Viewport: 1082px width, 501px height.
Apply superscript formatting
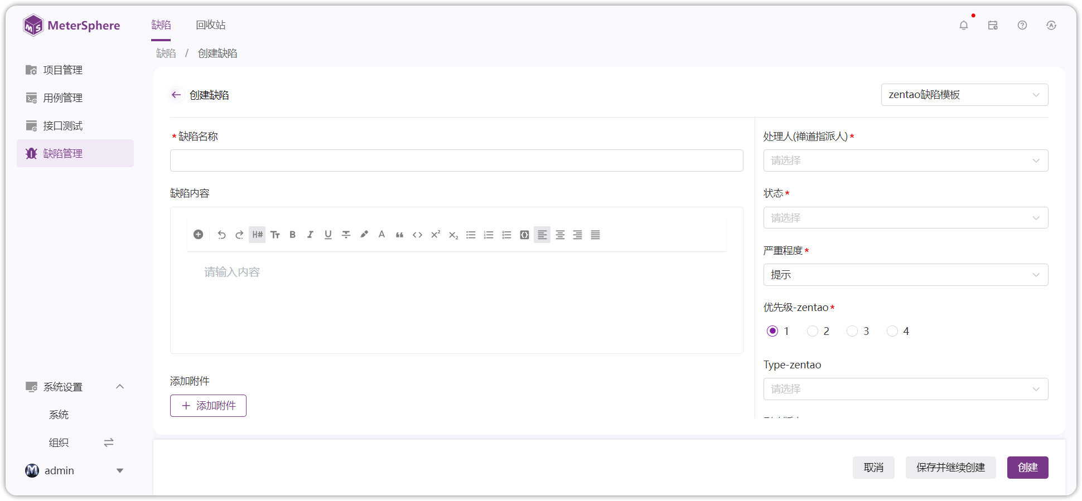(x=436, y=235)
